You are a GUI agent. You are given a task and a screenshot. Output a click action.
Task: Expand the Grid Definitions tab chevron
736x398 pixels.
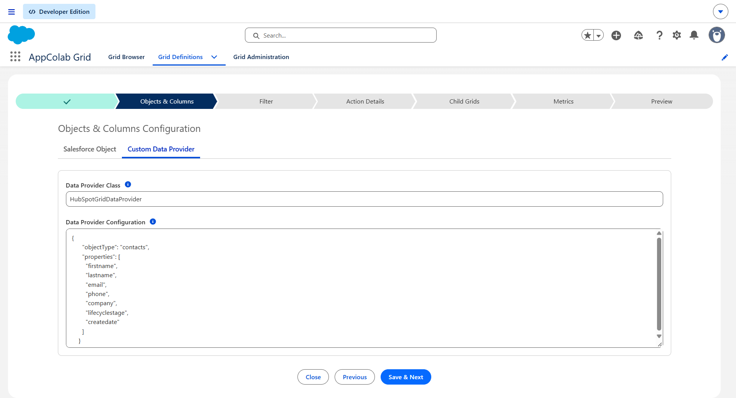(x=214, y=57)
